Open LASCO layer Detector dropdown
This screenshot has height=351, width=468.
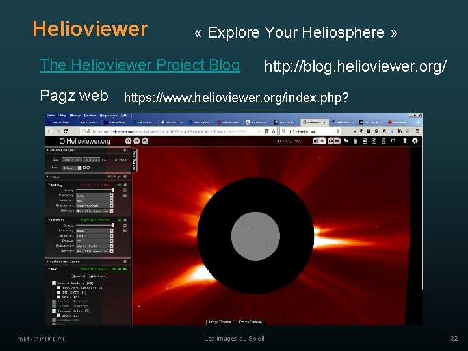[95, 240]
